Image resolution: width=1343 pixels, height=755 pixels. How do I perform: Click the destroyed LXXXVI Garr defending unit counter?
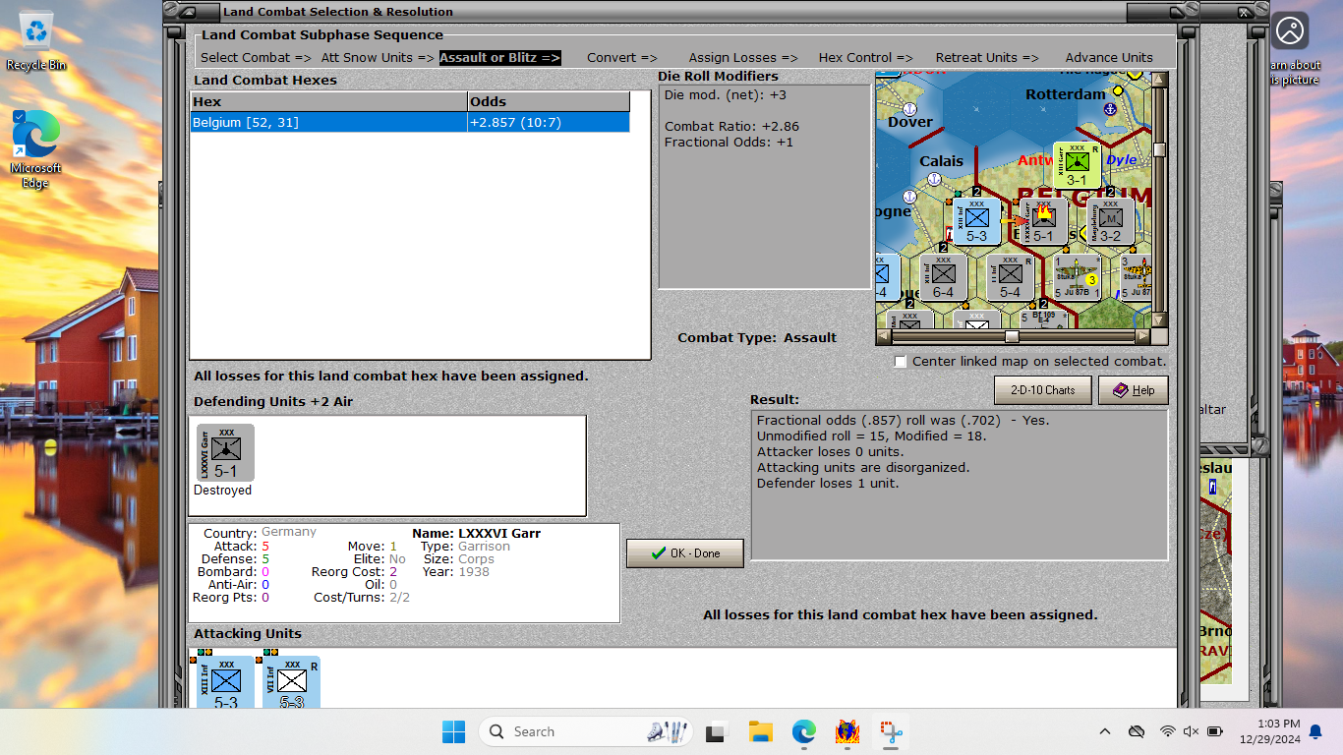point(224,450)
